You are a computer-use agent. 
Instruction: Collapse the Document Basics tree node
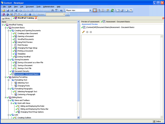pyautogui.click(x=5, y=28)
